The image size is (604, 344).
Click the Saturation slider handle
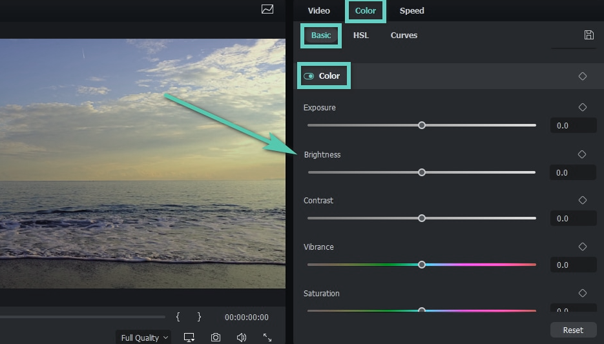coord(422,309)
